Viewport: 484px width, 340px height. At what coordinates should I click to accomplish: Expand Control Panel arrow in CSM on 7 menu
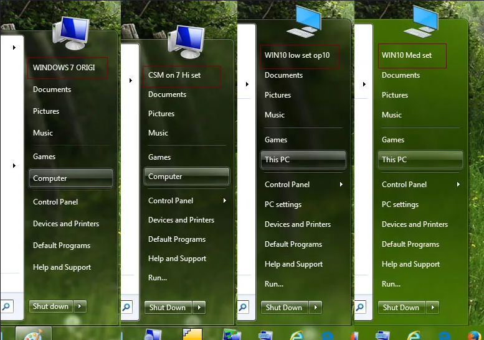coord(224,201)
